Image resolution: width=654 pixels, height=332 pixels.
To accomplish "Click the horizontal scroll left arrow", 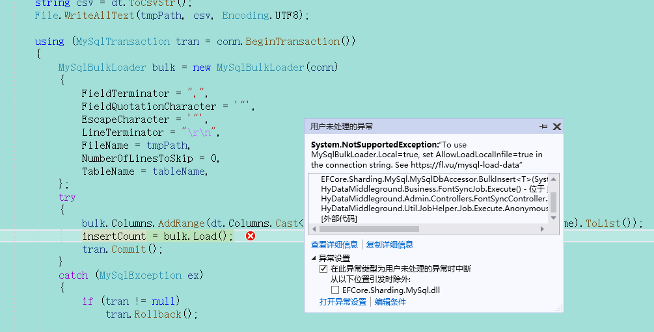I will point(313,229).
